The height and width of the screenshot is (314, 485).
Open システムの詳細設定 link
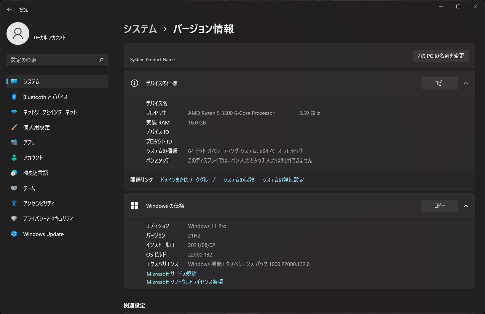283,180
